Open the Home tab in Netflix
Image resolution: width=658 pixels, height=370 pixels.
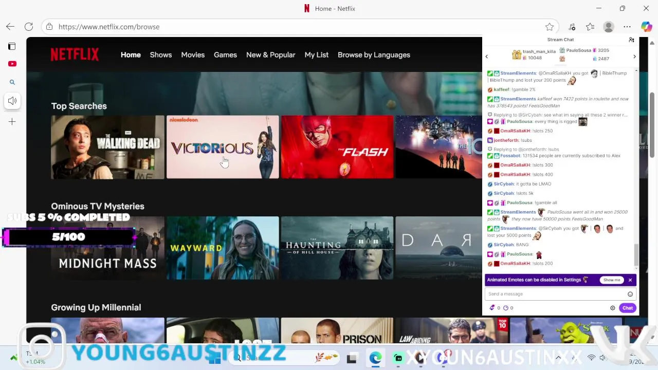click(x=131, y=55)
